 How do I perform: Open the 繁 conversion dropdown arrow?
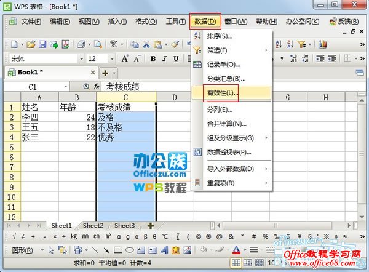click(122, 44)
